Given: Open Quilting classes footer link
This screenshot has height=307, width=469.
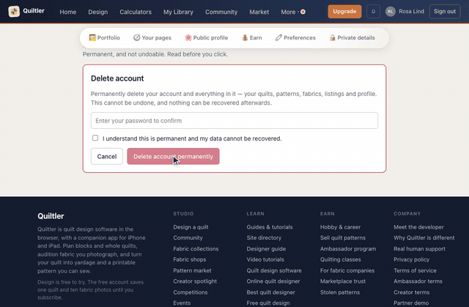Looking at the screenshot, I should point(341,259).
